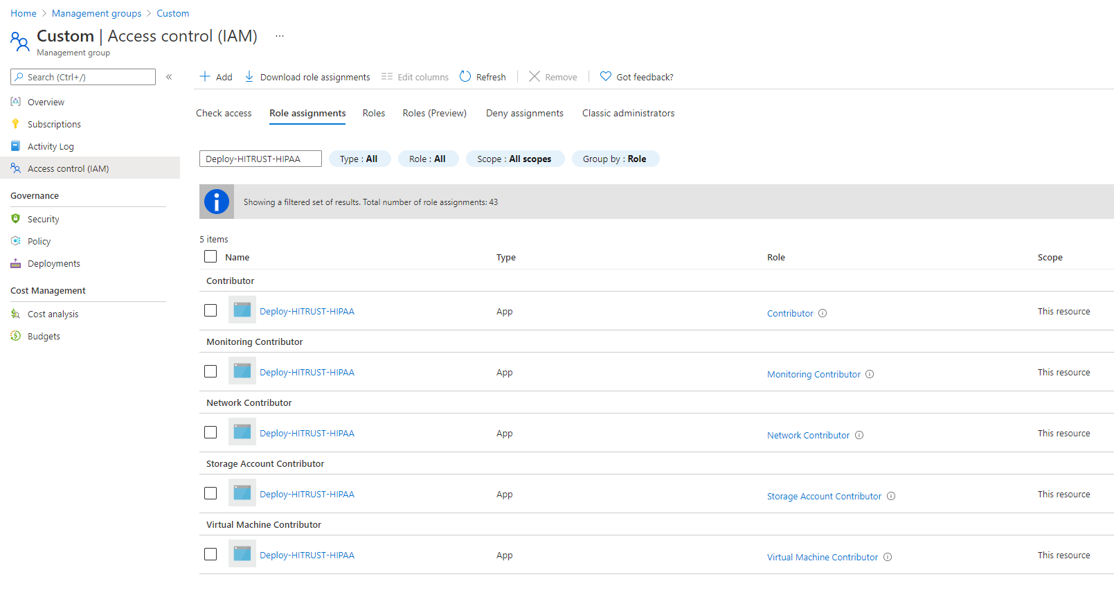The width and height of the screenshot is (1114, 604).
Task: Click the Refresh circular arrow icon
Action: (x=465, y=76)
